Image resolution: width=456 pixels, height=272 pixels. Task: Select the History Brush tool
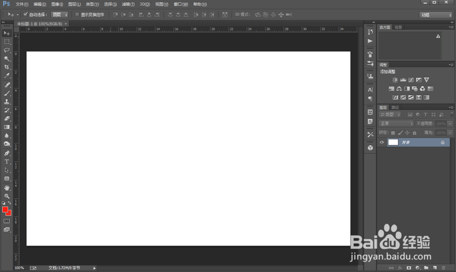pyautogui.click(x=7, y=110)
